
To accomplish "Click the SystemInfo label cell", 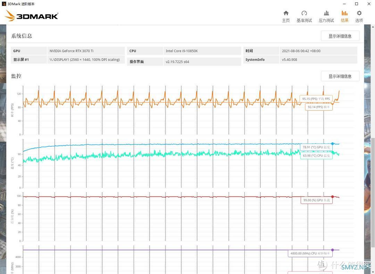I will (261, 59).
